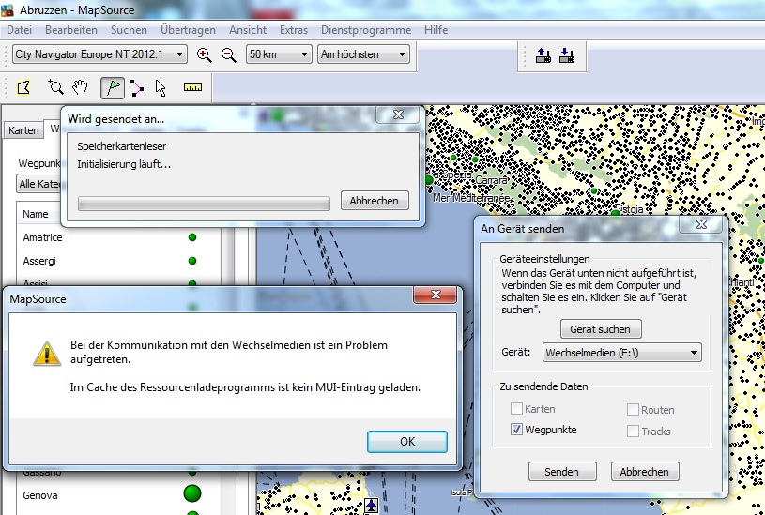This screenshot has height=515, width=765.
Task: Uncheck the Wegpunkte checkbox
Action: click(516, 430)
